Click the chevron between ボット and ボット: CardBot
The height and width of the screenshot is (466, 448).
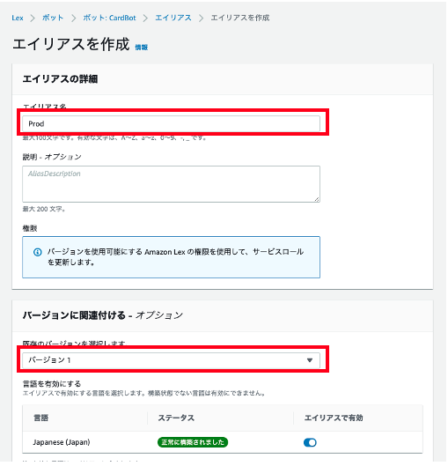click(73, 18)
